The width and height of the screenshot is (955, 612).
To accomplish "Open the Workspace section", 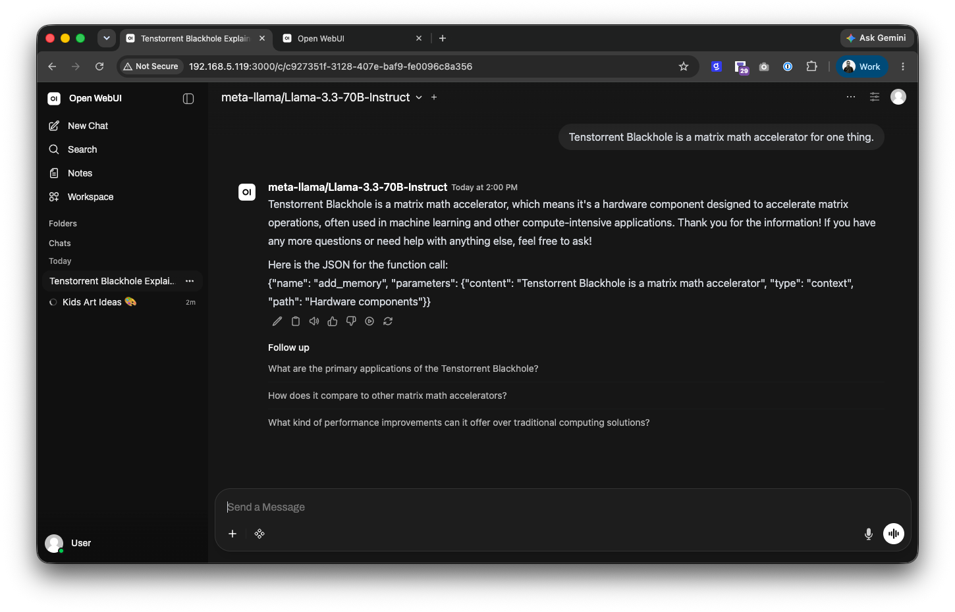I will tap(123, 197).
